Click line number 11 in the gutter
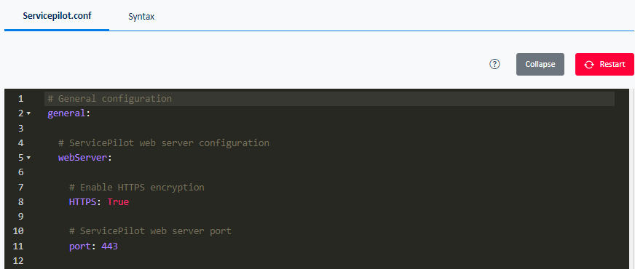Viewport: 635px width, 269px height. coord(18,246)
